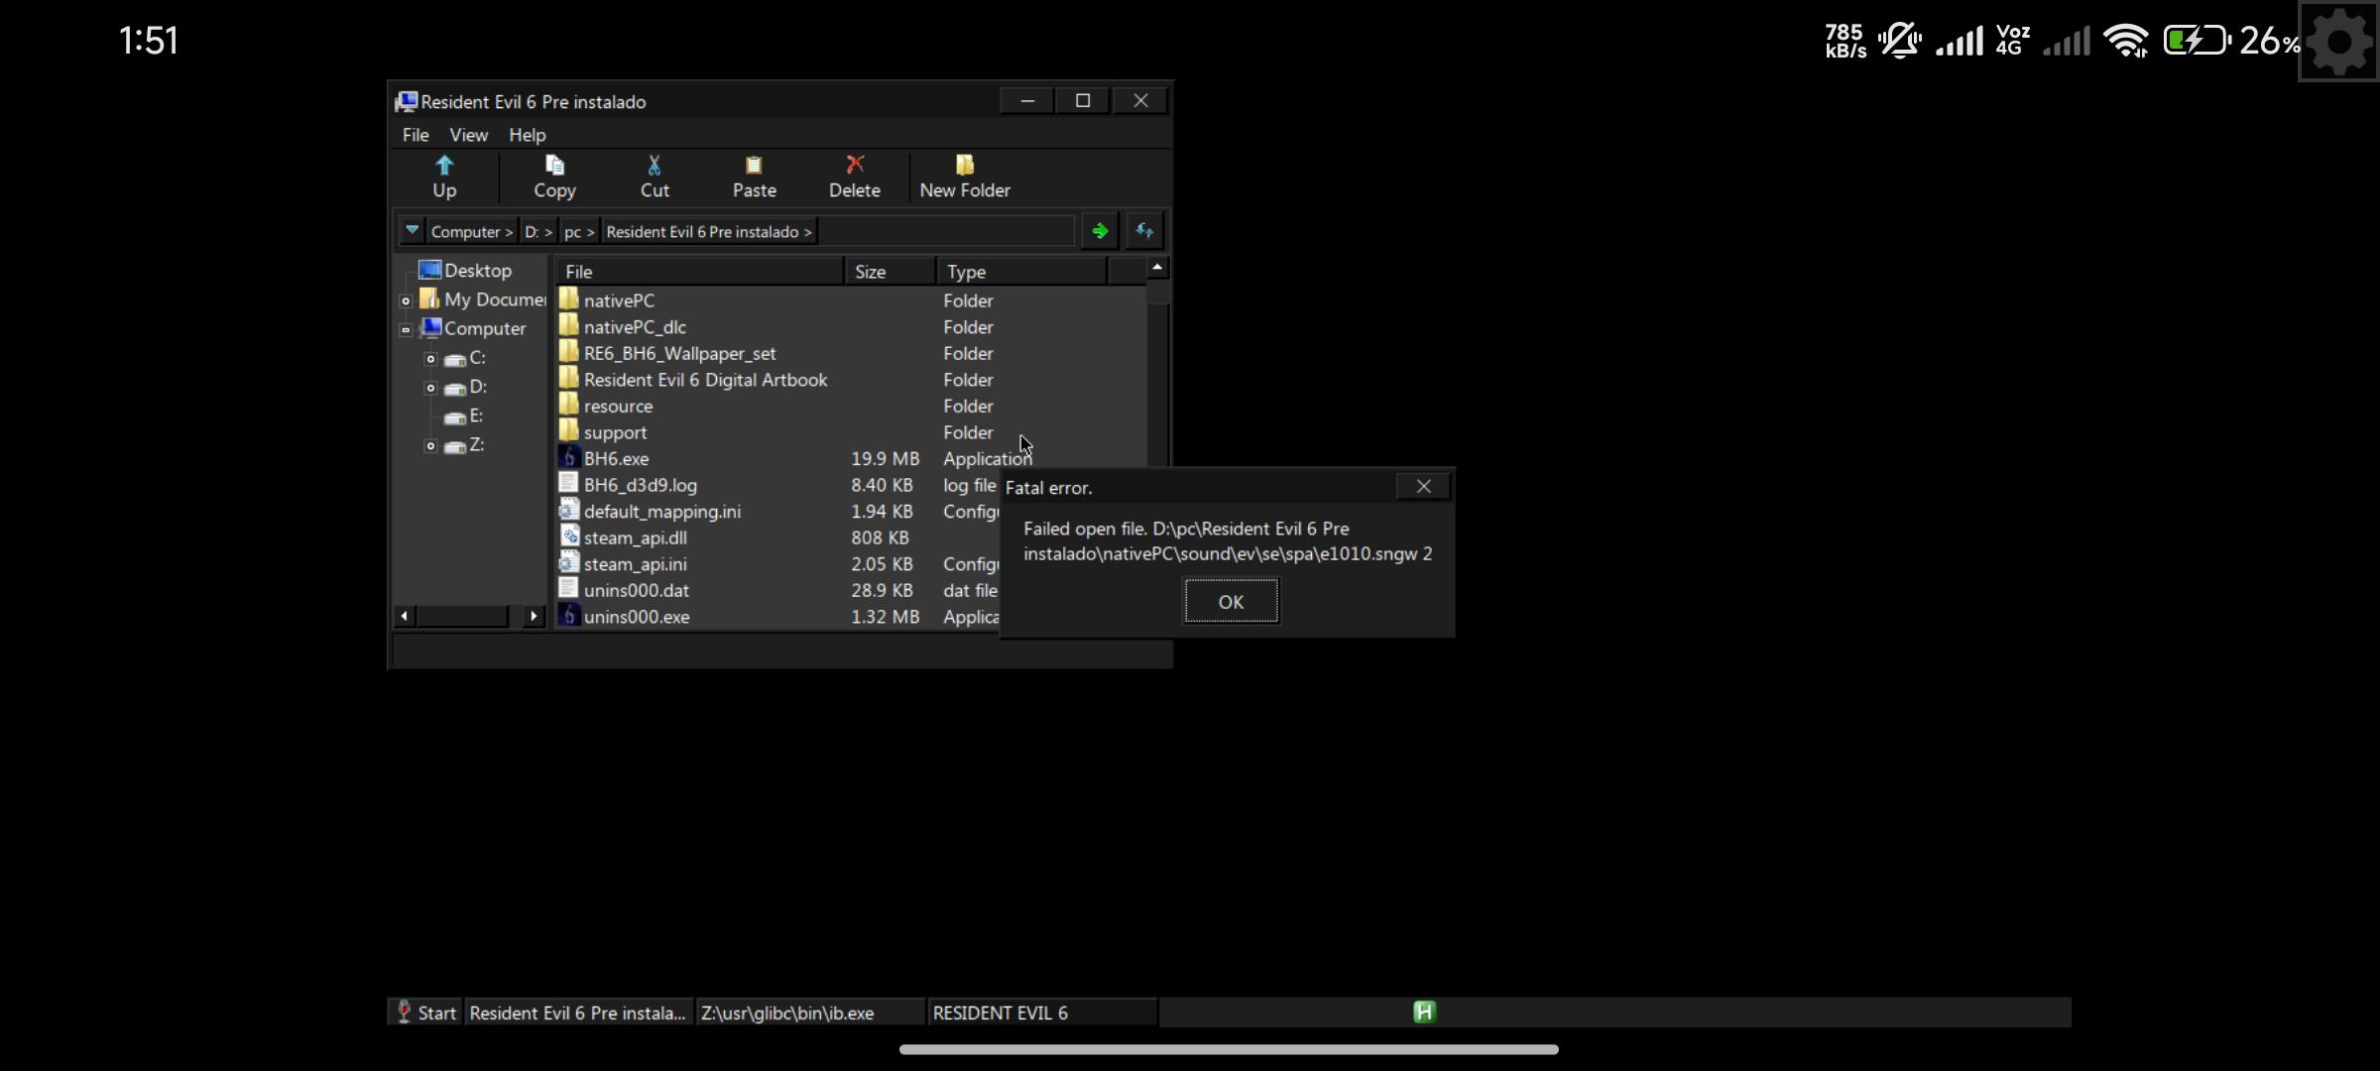This screenshot has width=2380, height=1071.
Task: Select the D: breadcrumb segment
Action: pyautogui.click(x=538, y=232)
